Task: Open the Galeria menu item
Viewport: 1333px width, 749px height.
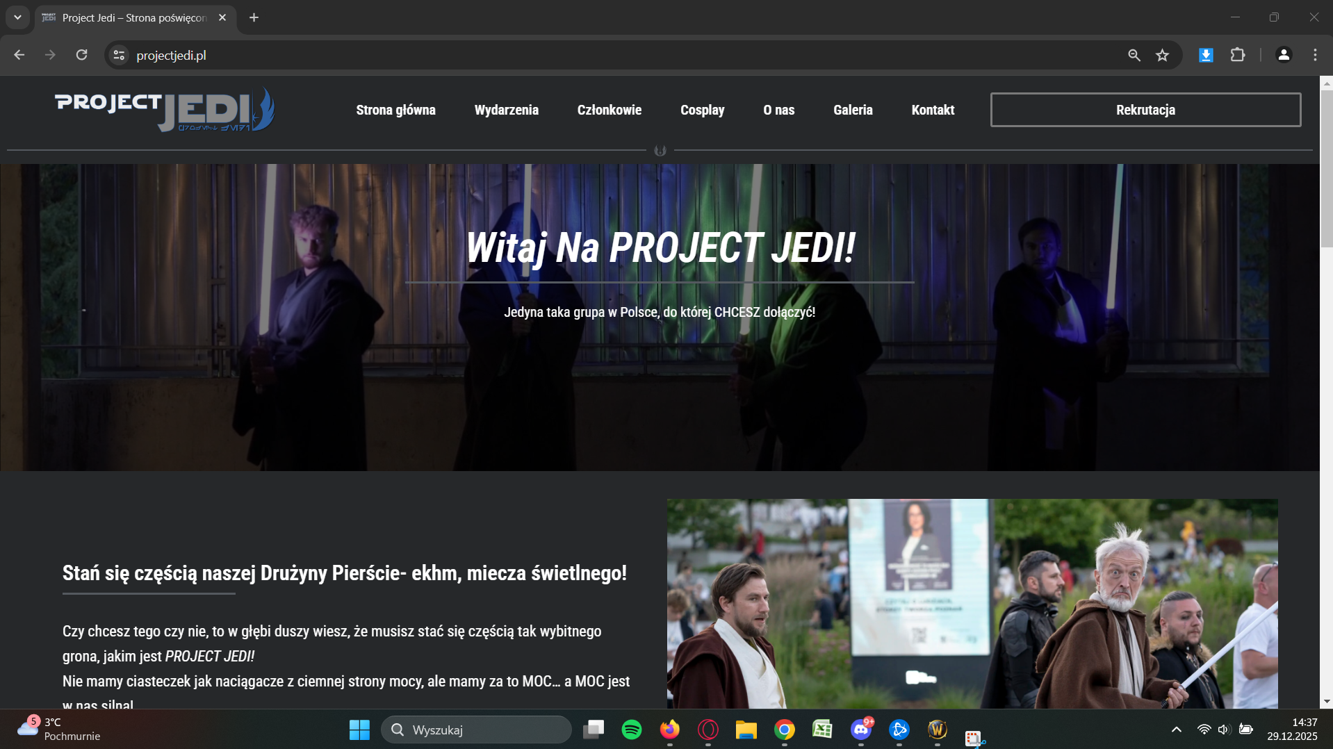Action: (x=853, y=110)
